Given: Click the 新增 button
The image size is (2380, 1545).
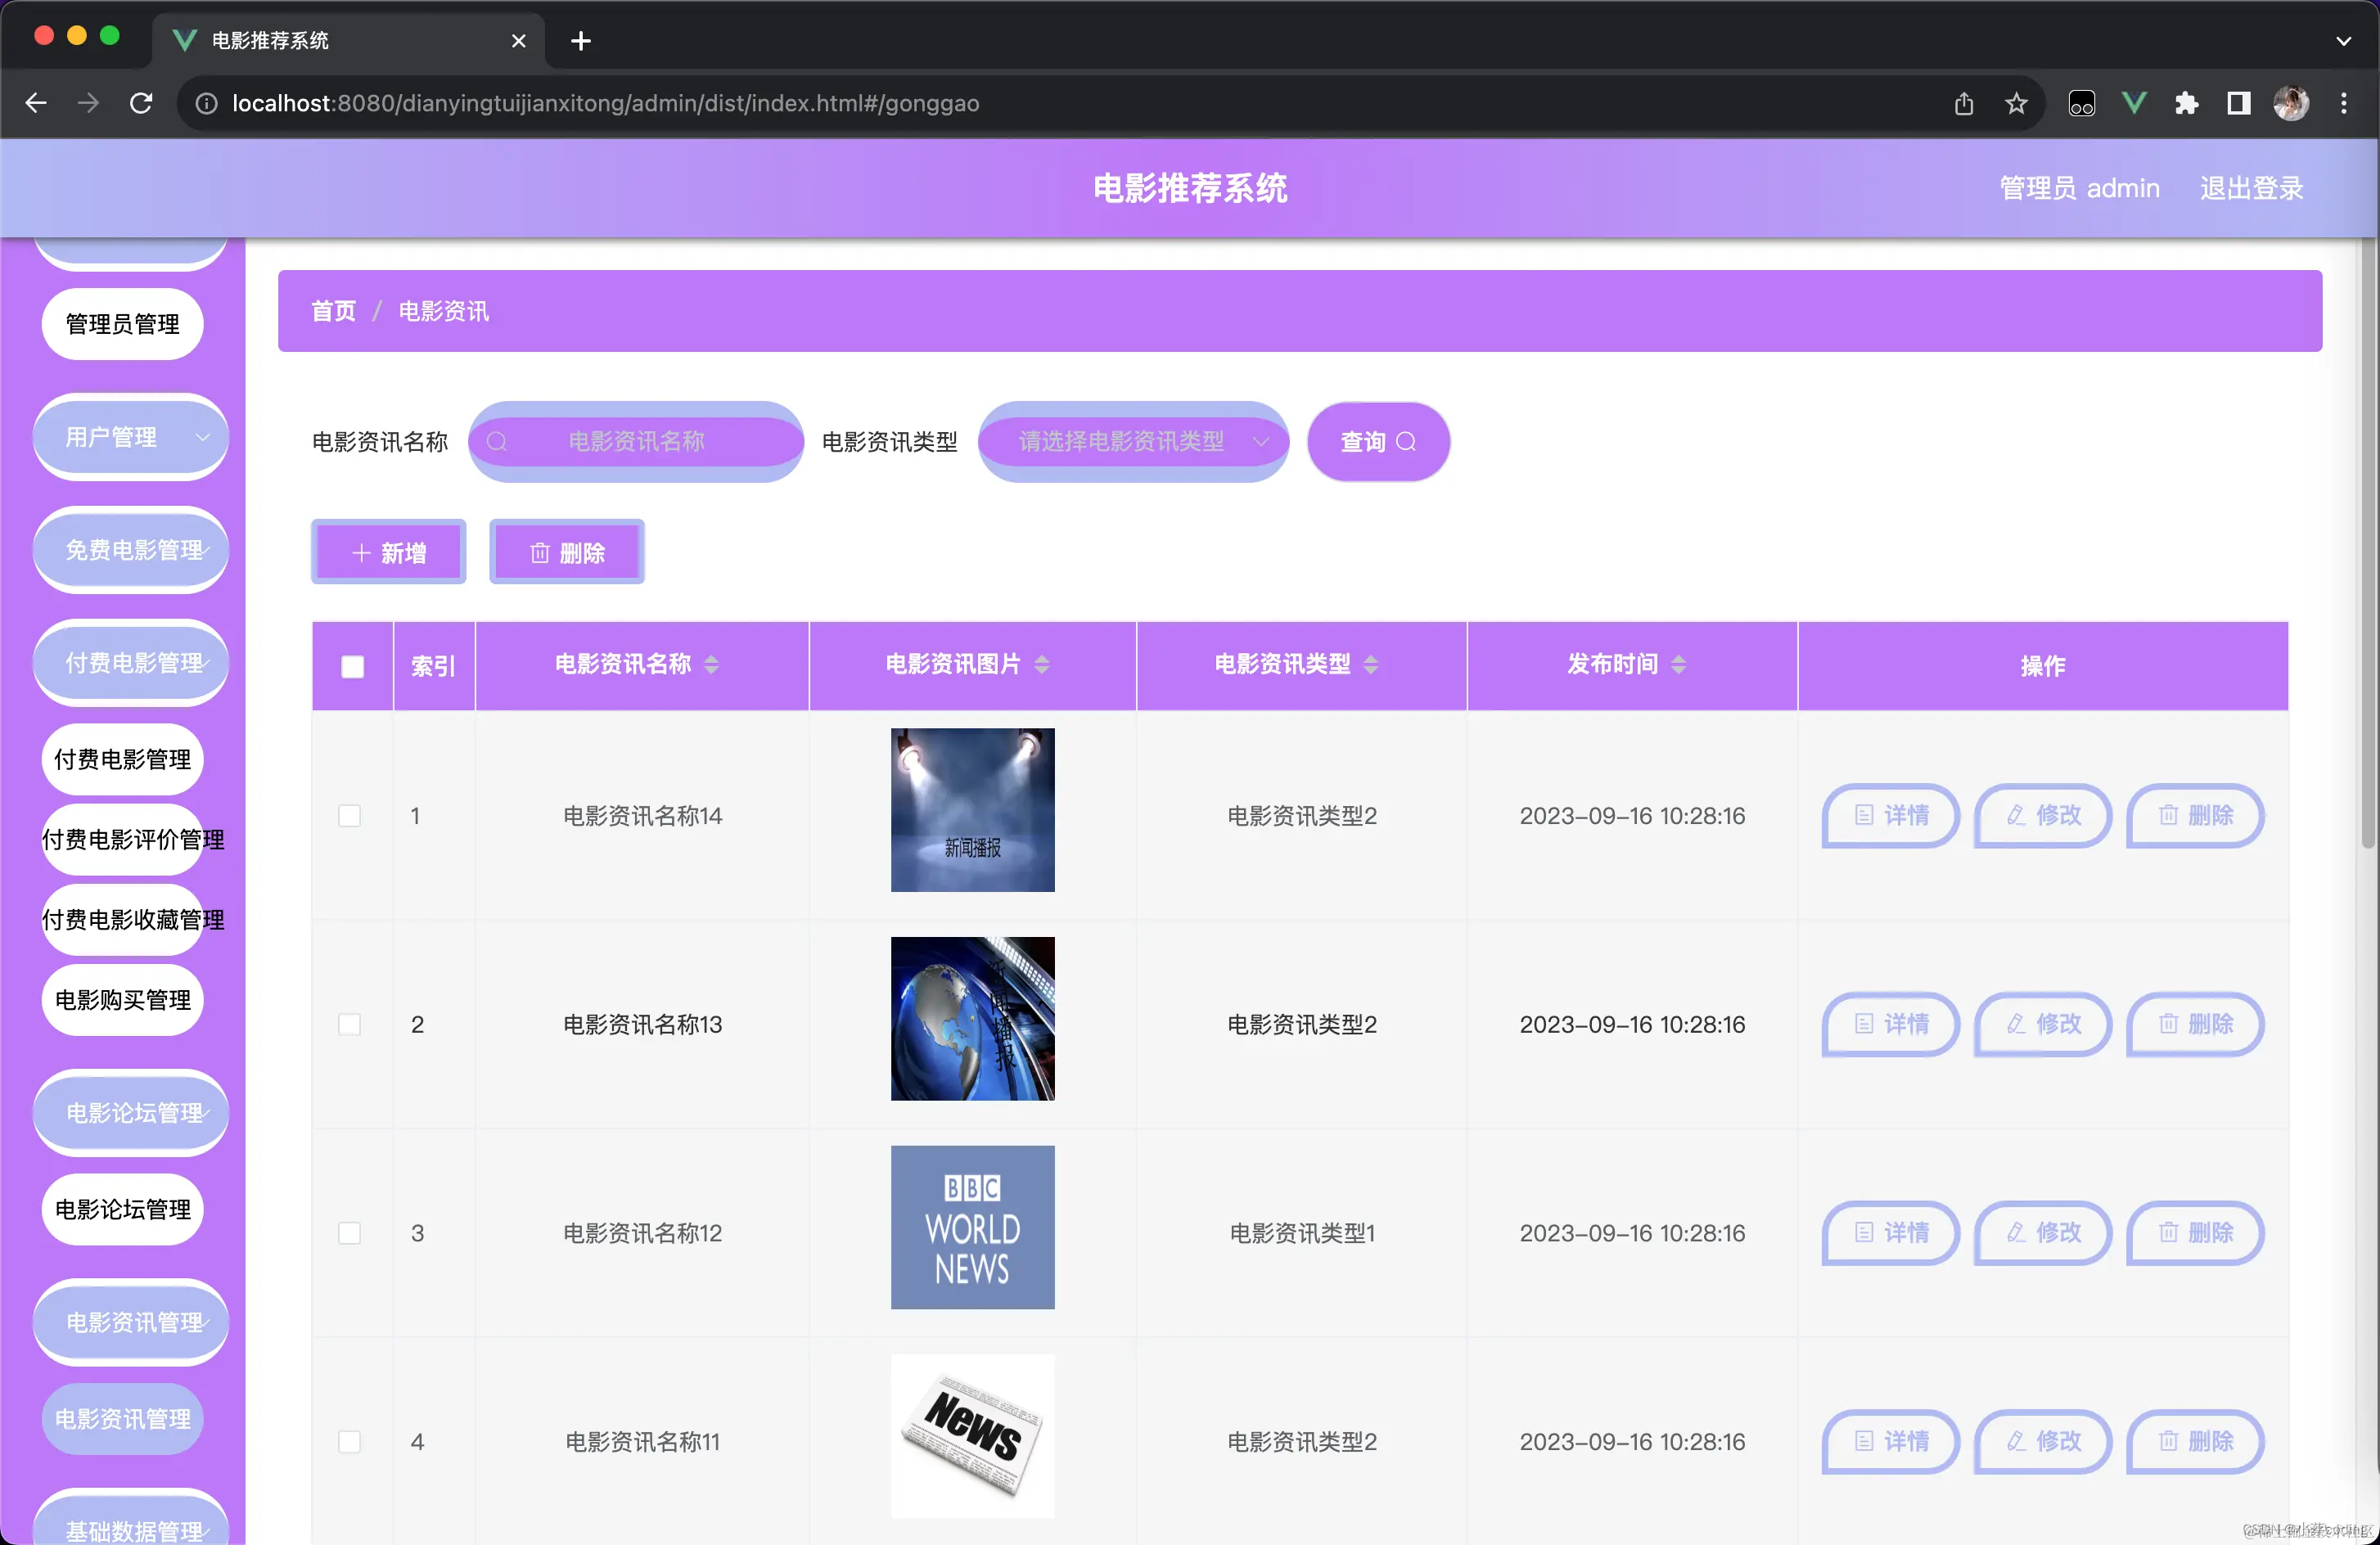Looking at the screenshot, I should pyautogui.click(x=388, y=553).
